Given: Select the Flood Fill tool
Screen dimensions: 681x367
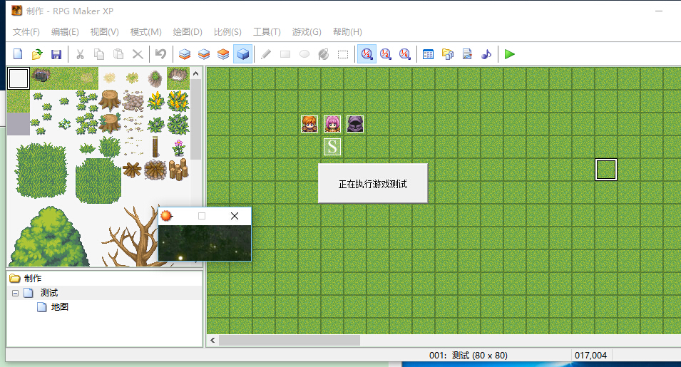Looking at the screenshot, I should click(x=324, y=54).
